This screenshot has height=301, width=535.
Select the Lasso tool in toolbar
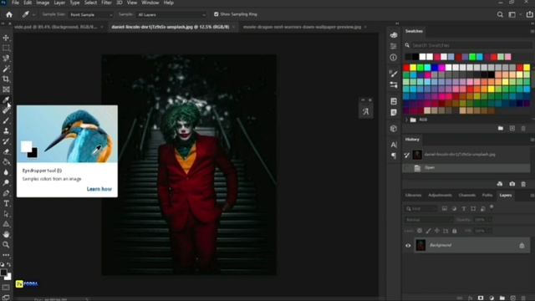pos(6,58)
